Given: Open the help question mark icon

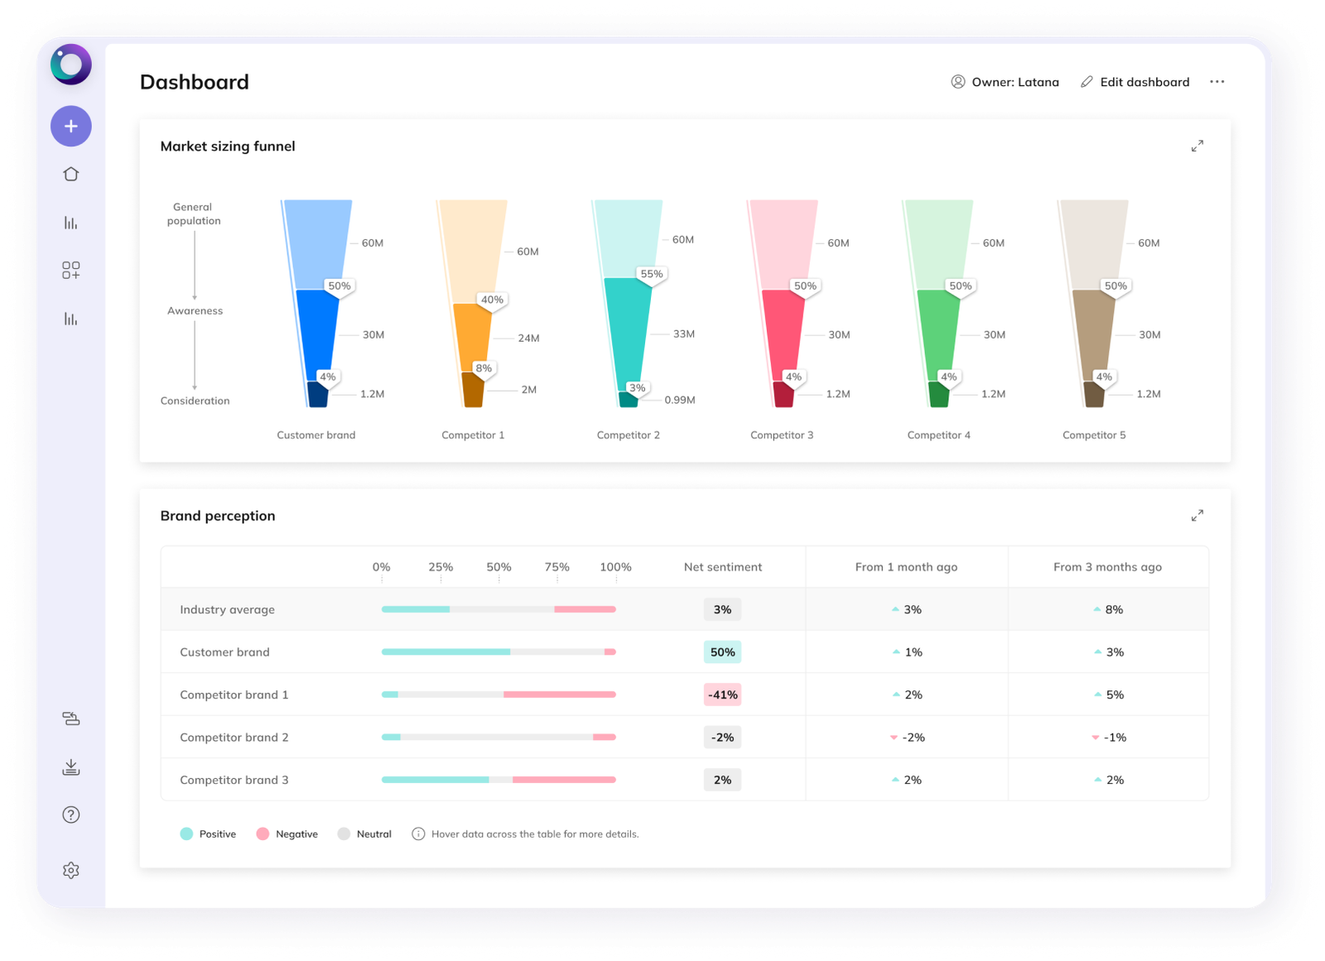Looking at the screenshot, I should coord(71,815).
